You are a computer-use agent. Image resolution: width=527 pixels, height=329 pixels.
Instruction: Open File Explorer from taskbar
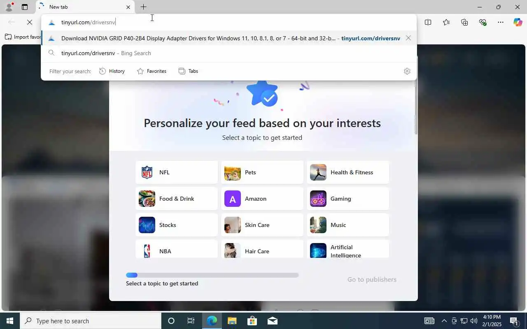232,321
